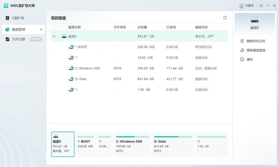The width and height of the screenshot is (279, 167).
Task: Select the *: BOOT partition row
Action: (x=139, y=47)
